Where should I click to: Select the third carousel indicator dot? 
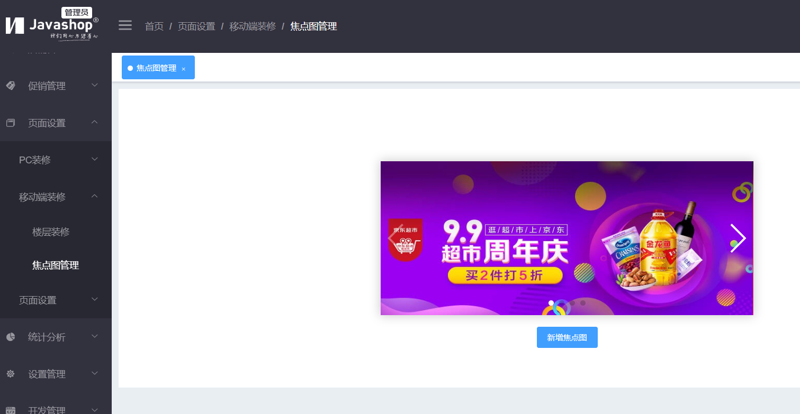coord(572,303)
